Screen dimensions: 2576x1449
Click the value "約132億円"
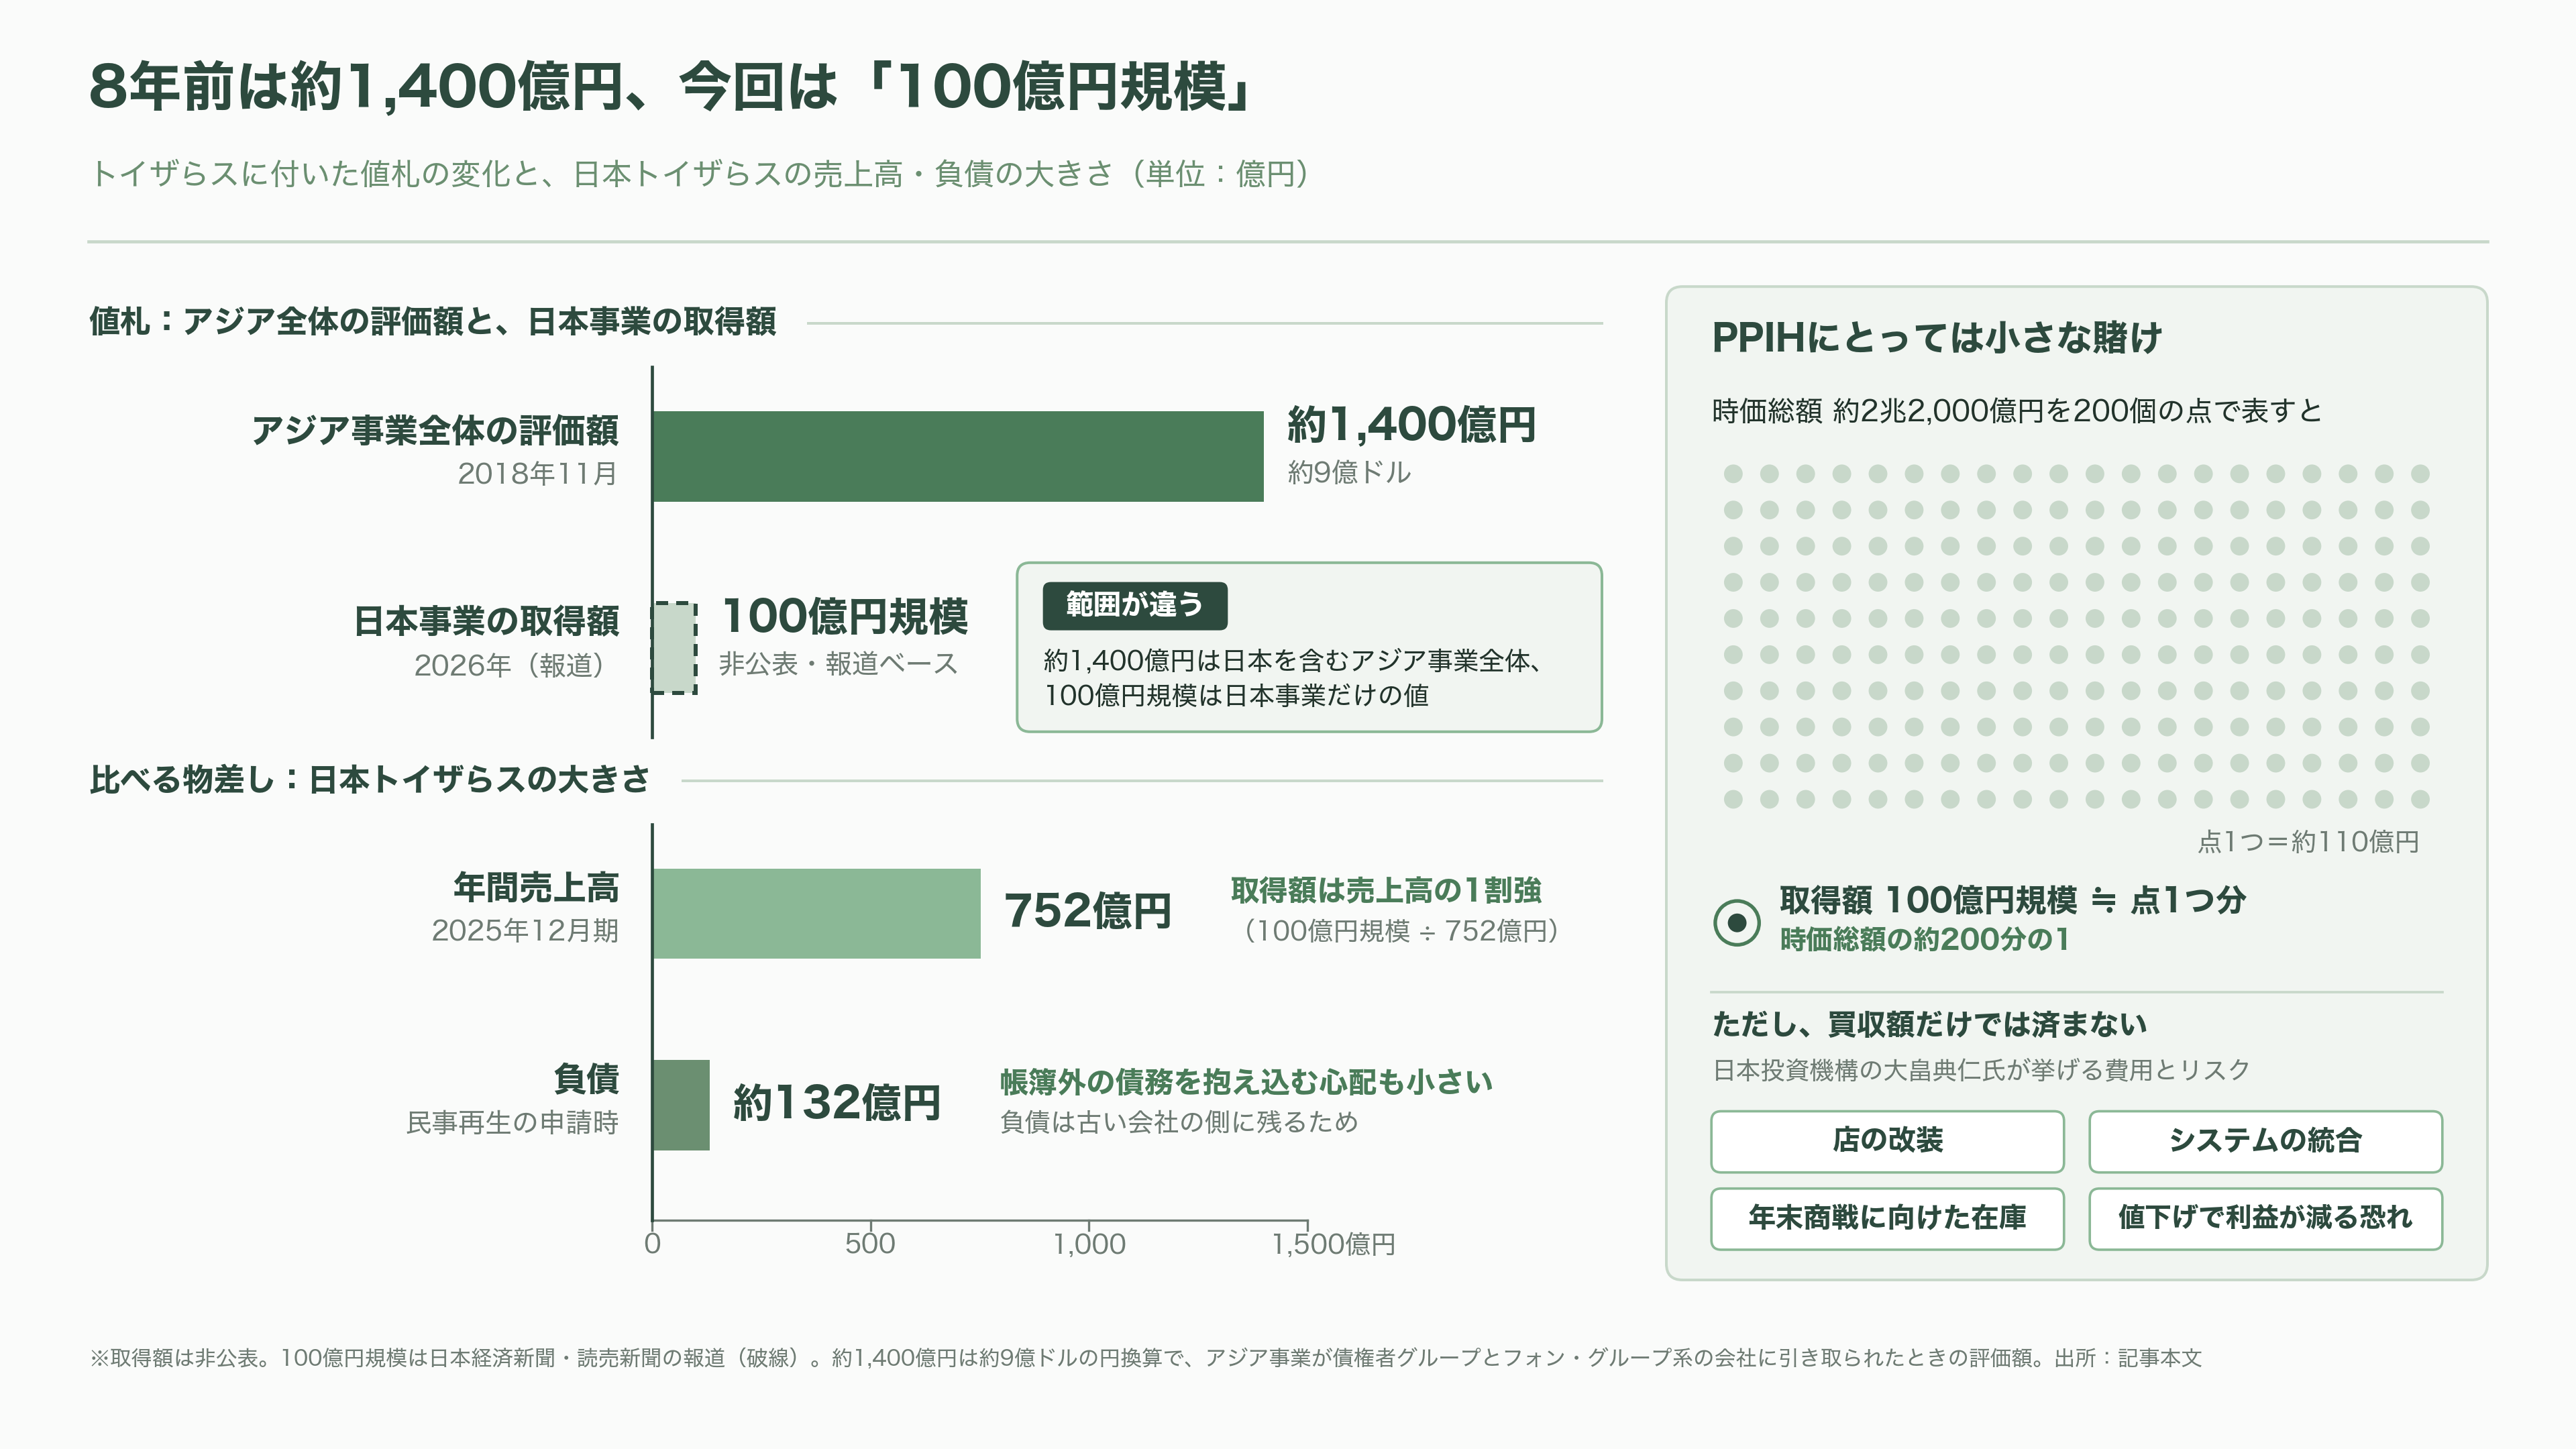point(837,1103)
